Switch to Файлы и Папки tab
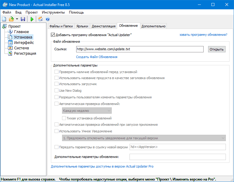 pyautogui.click(x=61, y=26)
